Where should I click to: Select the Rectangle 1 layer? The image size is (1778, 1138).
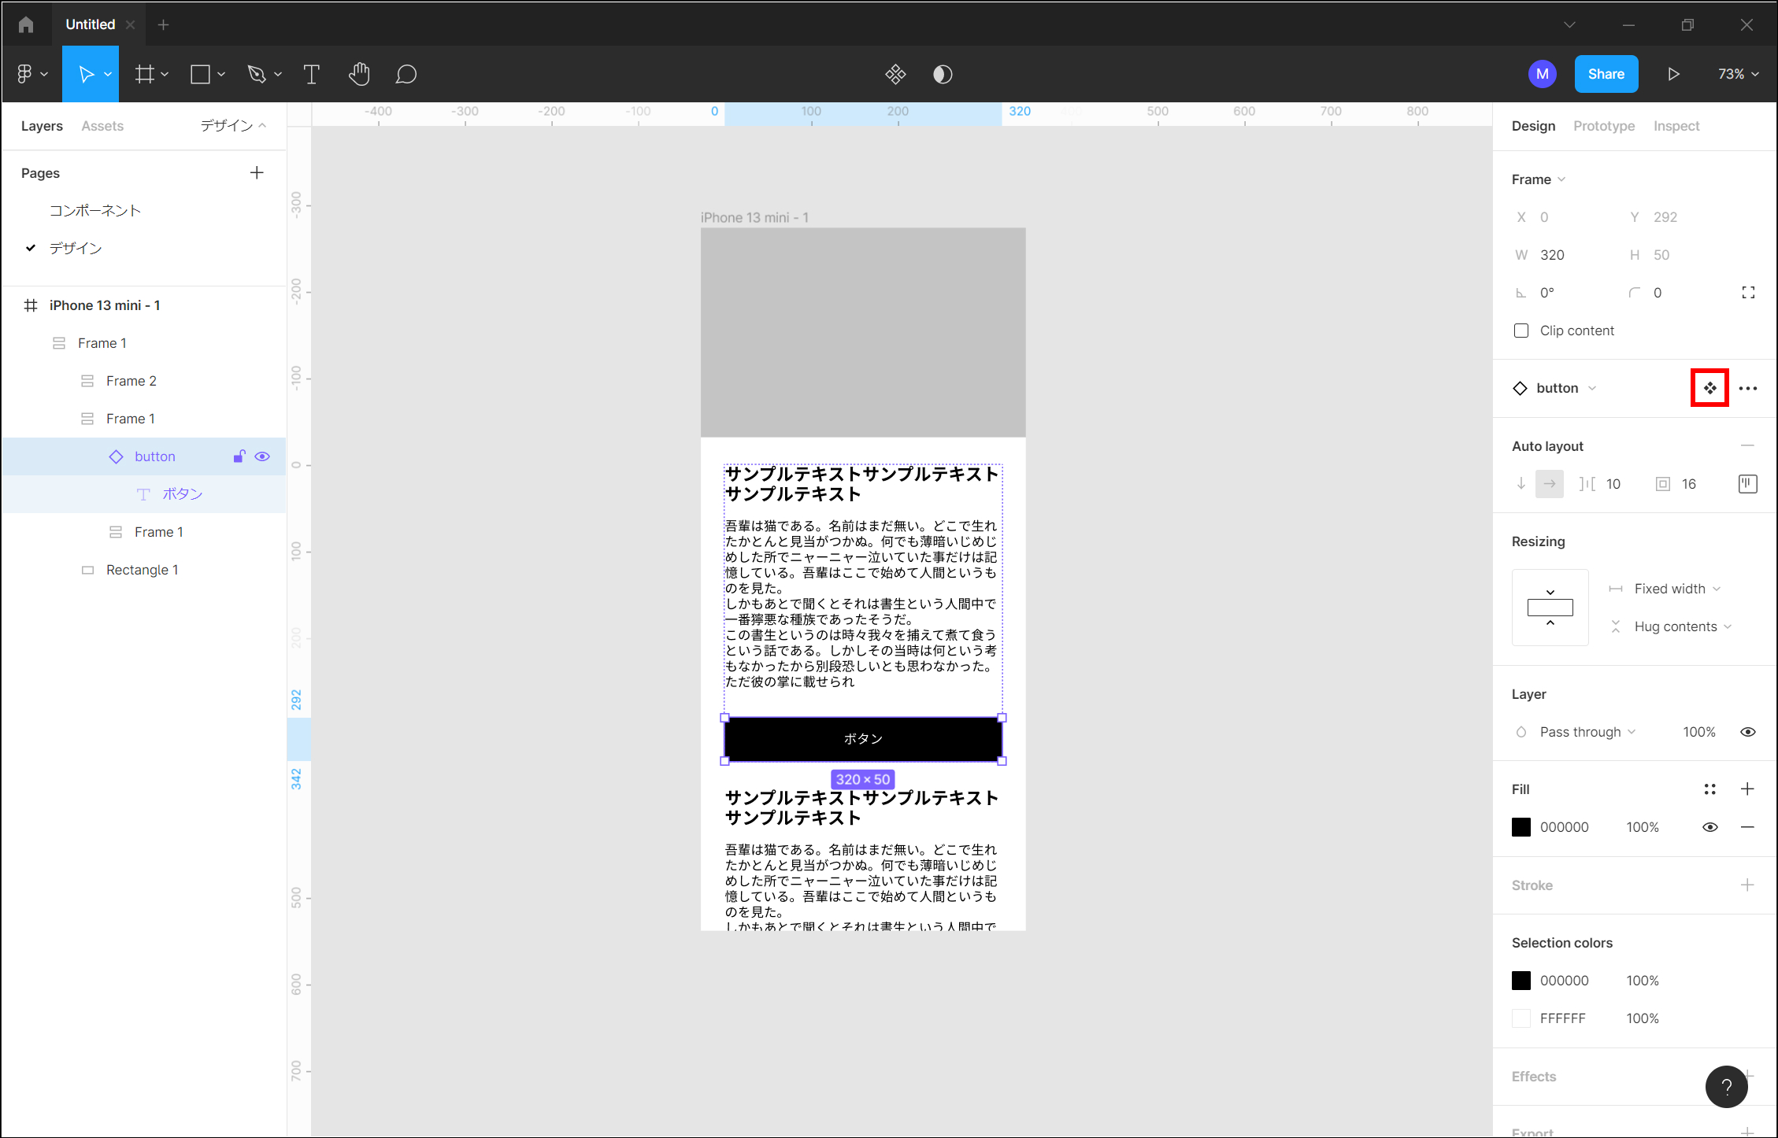pyautogui.click(x=142, y=570)
